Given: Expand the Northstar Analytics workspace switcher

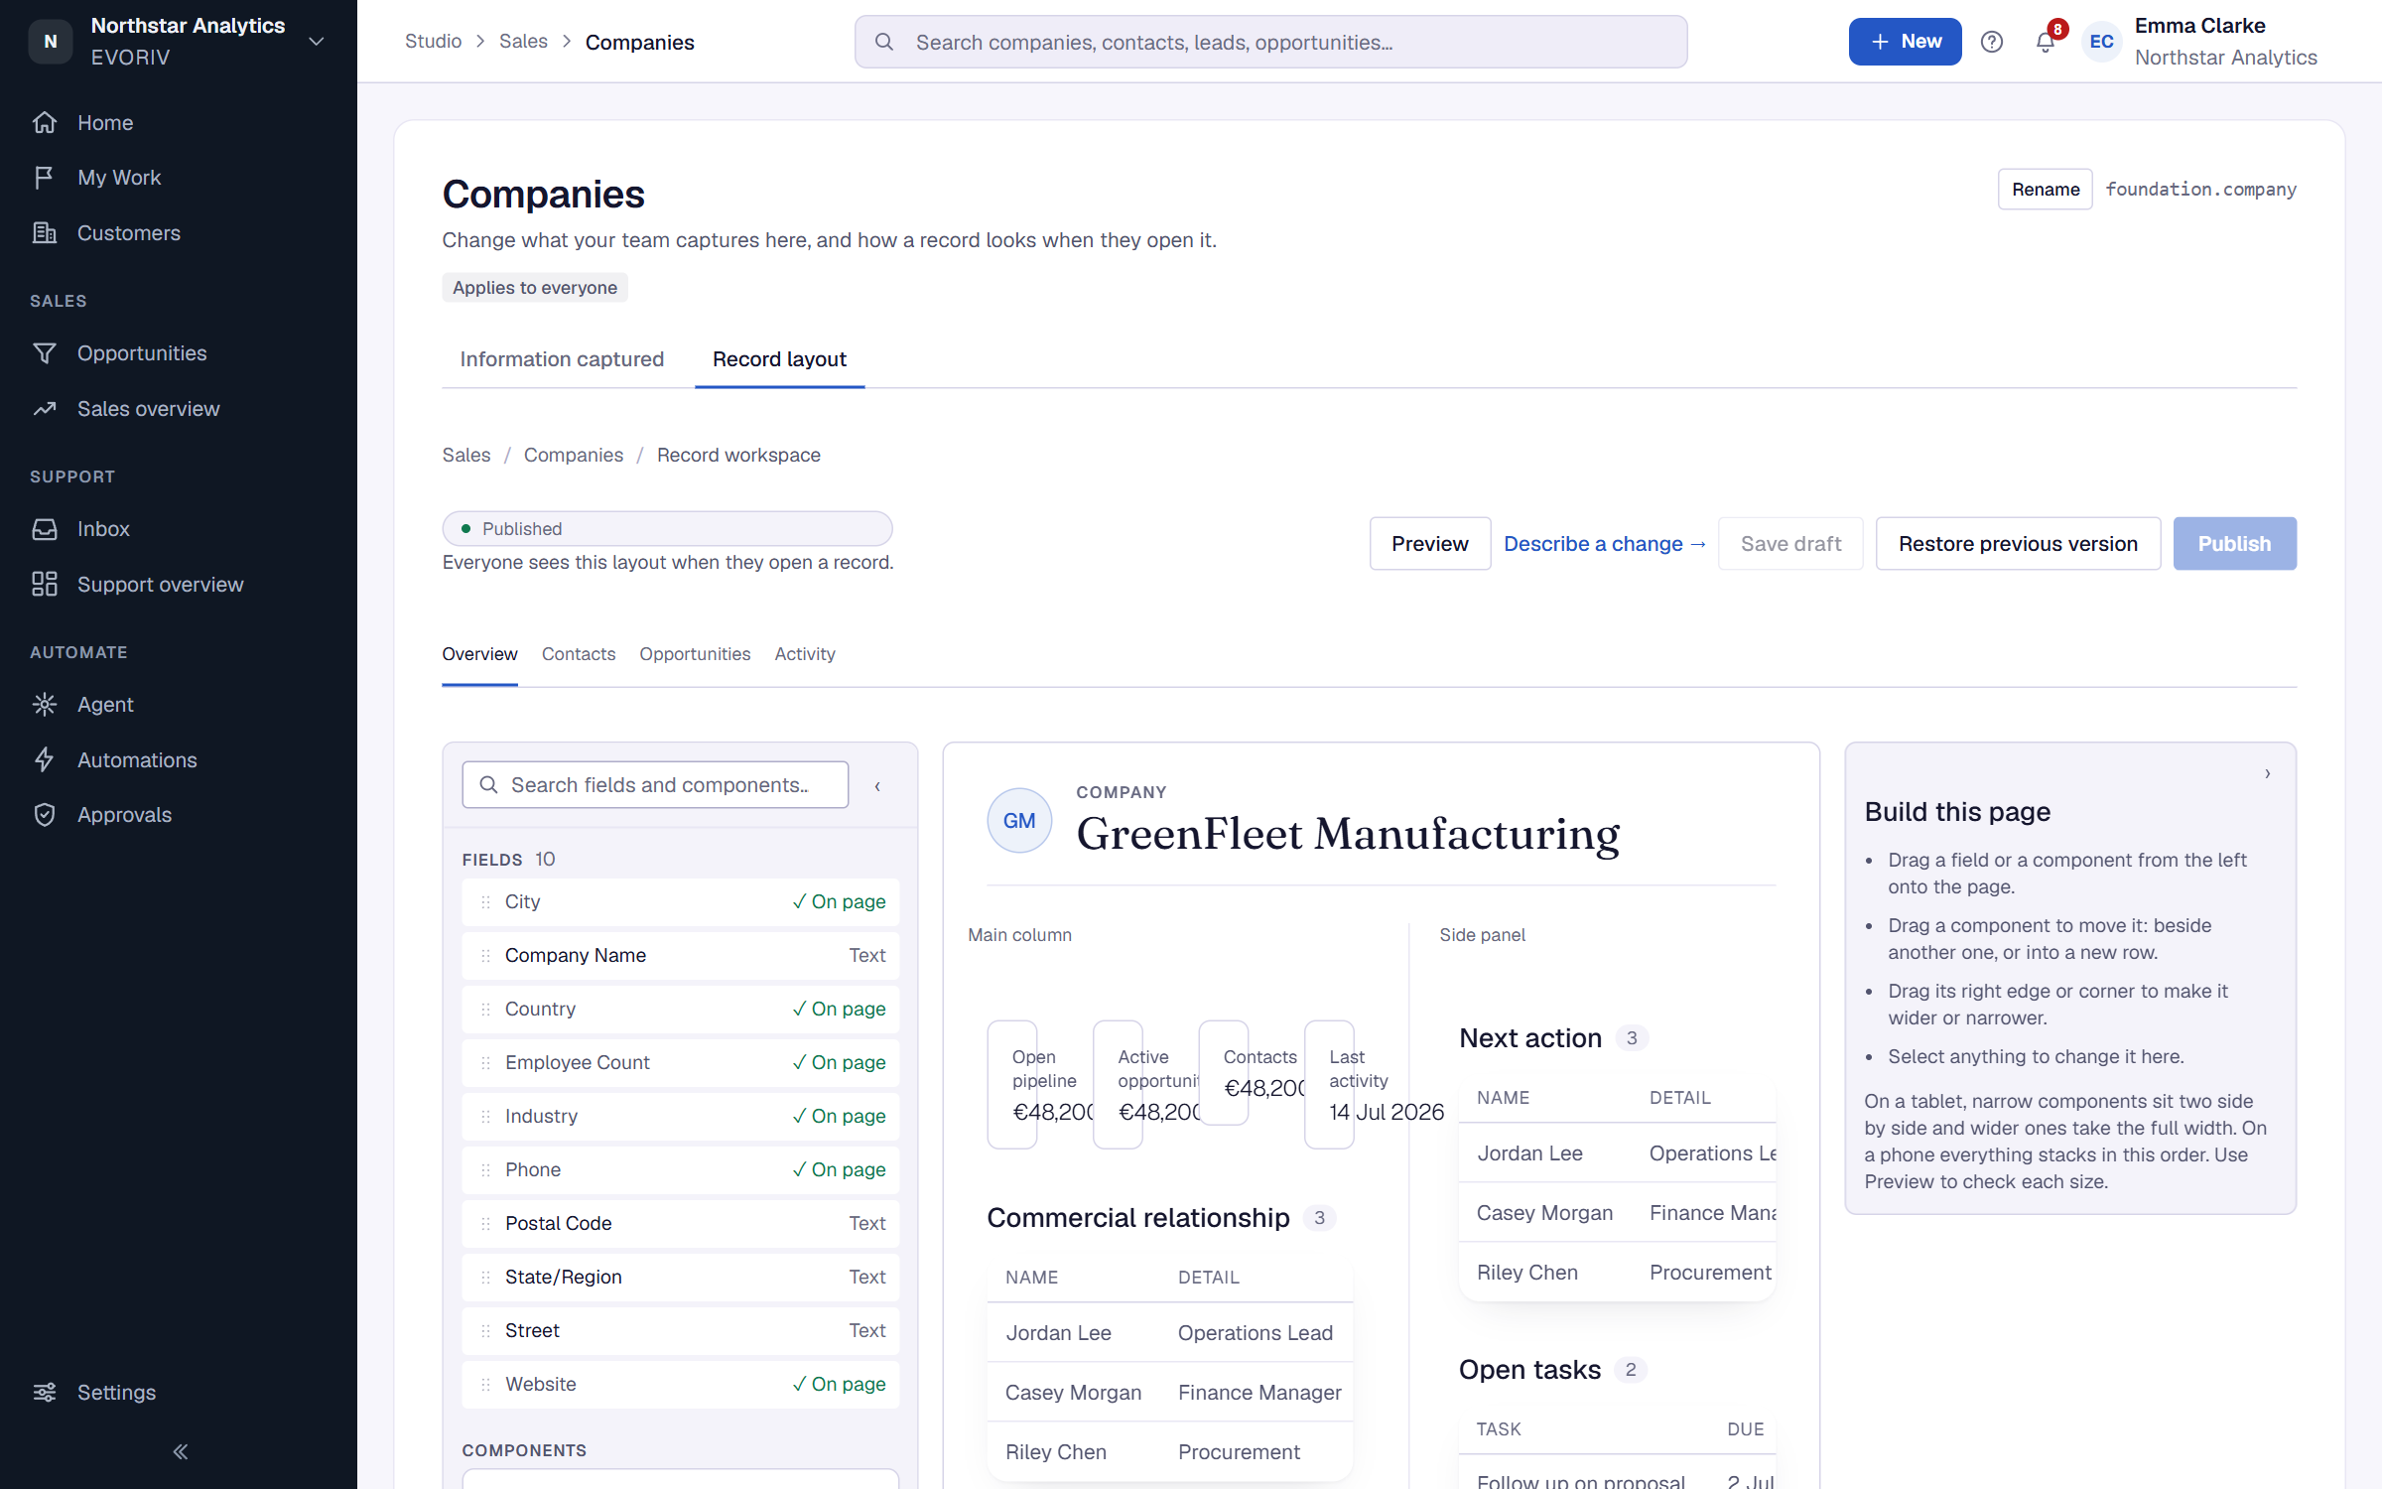Looking at the screenshot, I should (x=317, y=42).
